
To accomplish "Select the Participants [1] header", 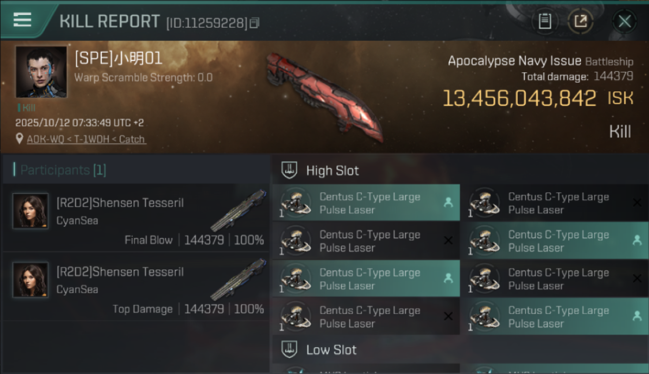I will [63, 170].
